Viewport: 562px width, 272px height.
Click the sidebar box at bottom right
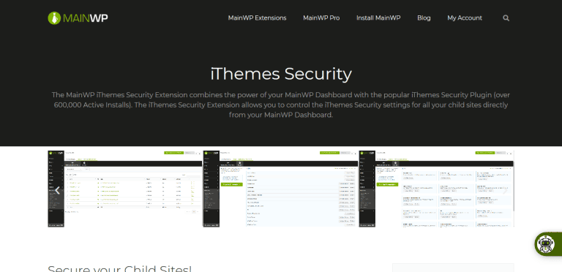(x=453, y=268)
